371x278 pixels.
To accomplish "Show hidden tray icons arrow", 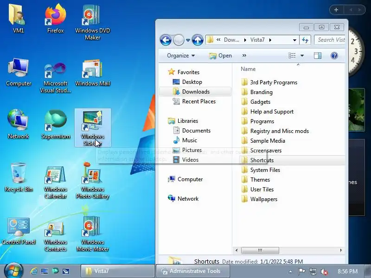I will click(x=290, y=272).
